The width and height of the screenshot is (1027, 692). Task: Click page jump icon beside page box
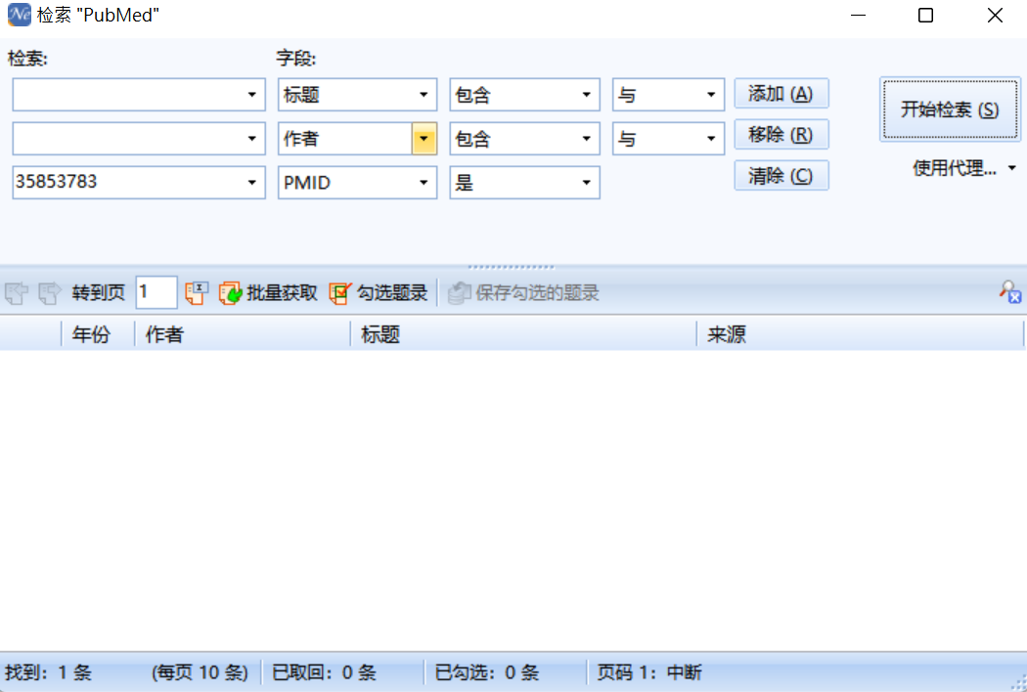pos(197,292)
